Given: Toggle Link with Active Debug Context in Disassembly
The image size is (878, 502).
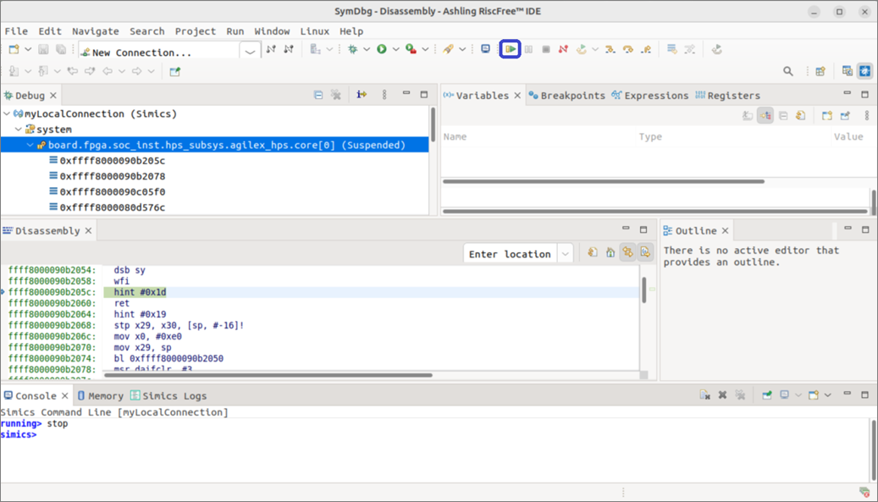Looking at the screenshot, I should pos(627,253).
